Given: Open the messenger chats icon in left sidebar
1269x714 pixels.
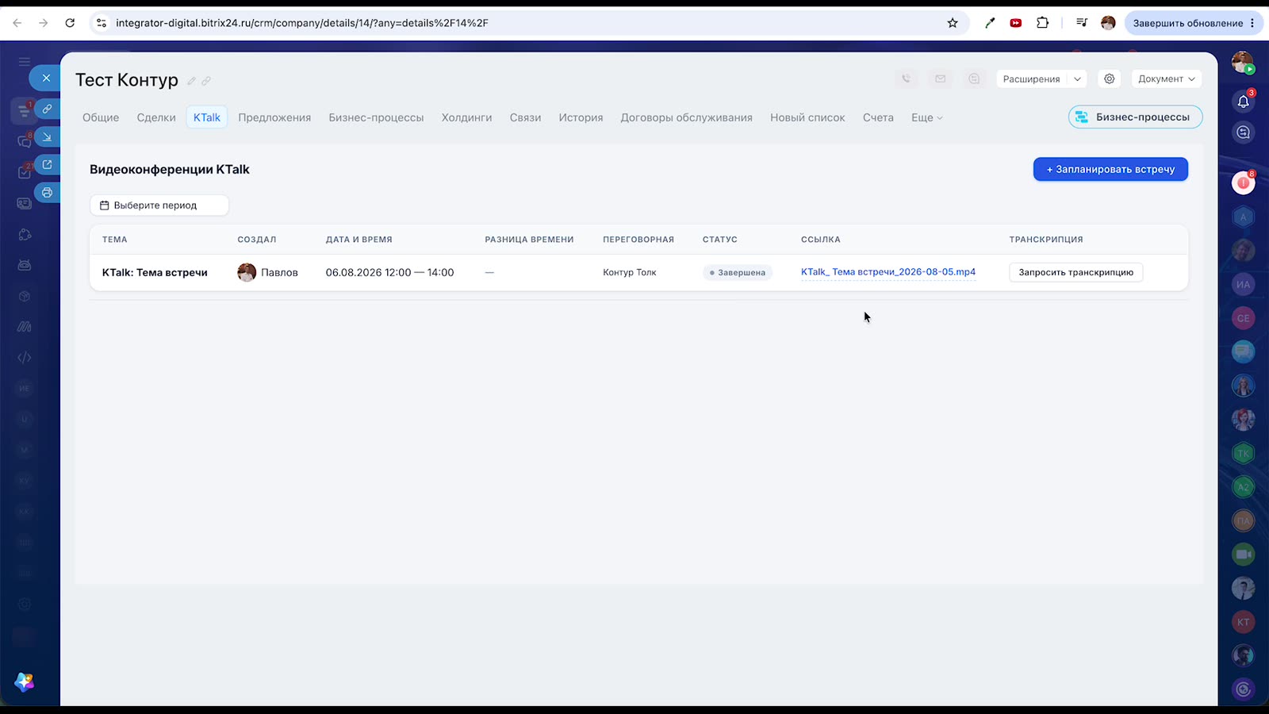Looking at the screenshot, I should (x=25, y=141).
